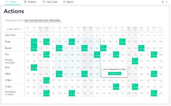
Task: Select green price cell for 12 Bed on Thu 15
Action: click(x=116, y=87)
